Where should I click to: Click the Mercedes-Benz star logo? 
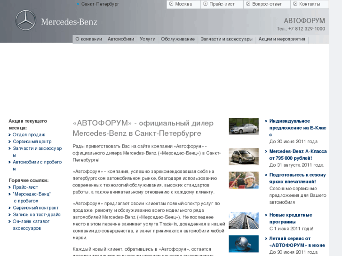click(x=26, y=20)
